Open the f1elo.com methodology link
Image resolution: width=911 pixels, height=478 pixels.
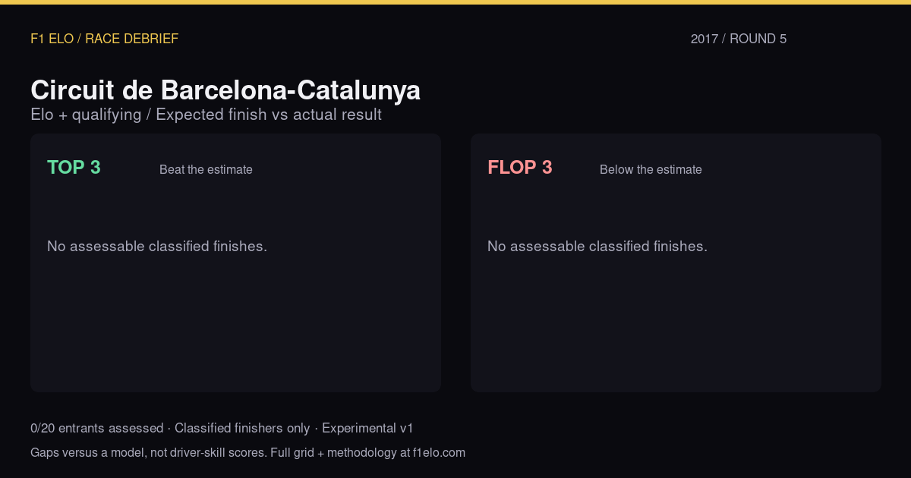coord(439,453)
